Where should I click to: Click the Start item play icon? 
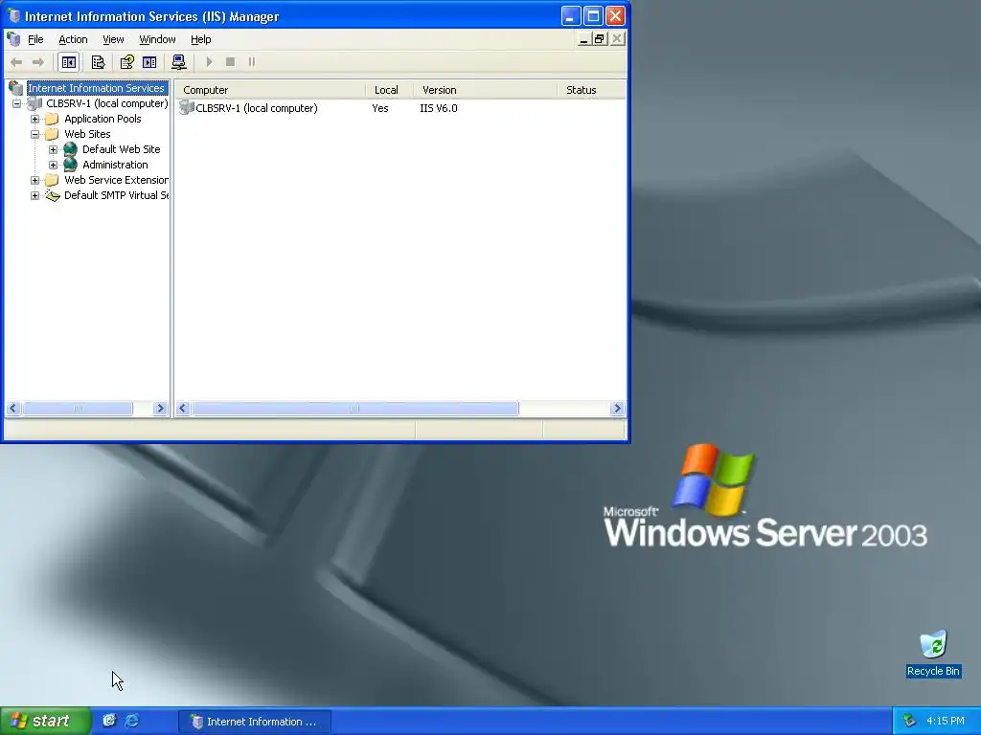(210, 62)
